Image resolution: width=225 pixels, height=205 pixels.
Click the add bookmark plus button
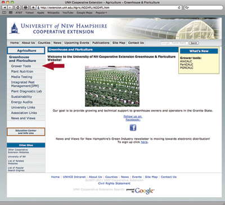pyautogui.click(x=33, y=7)
